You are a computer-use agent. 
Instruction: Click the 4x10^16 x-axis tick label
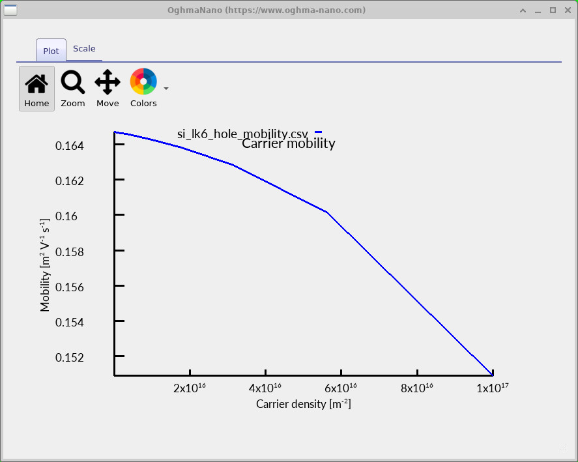pyautogui.click(x=265, y=388)
